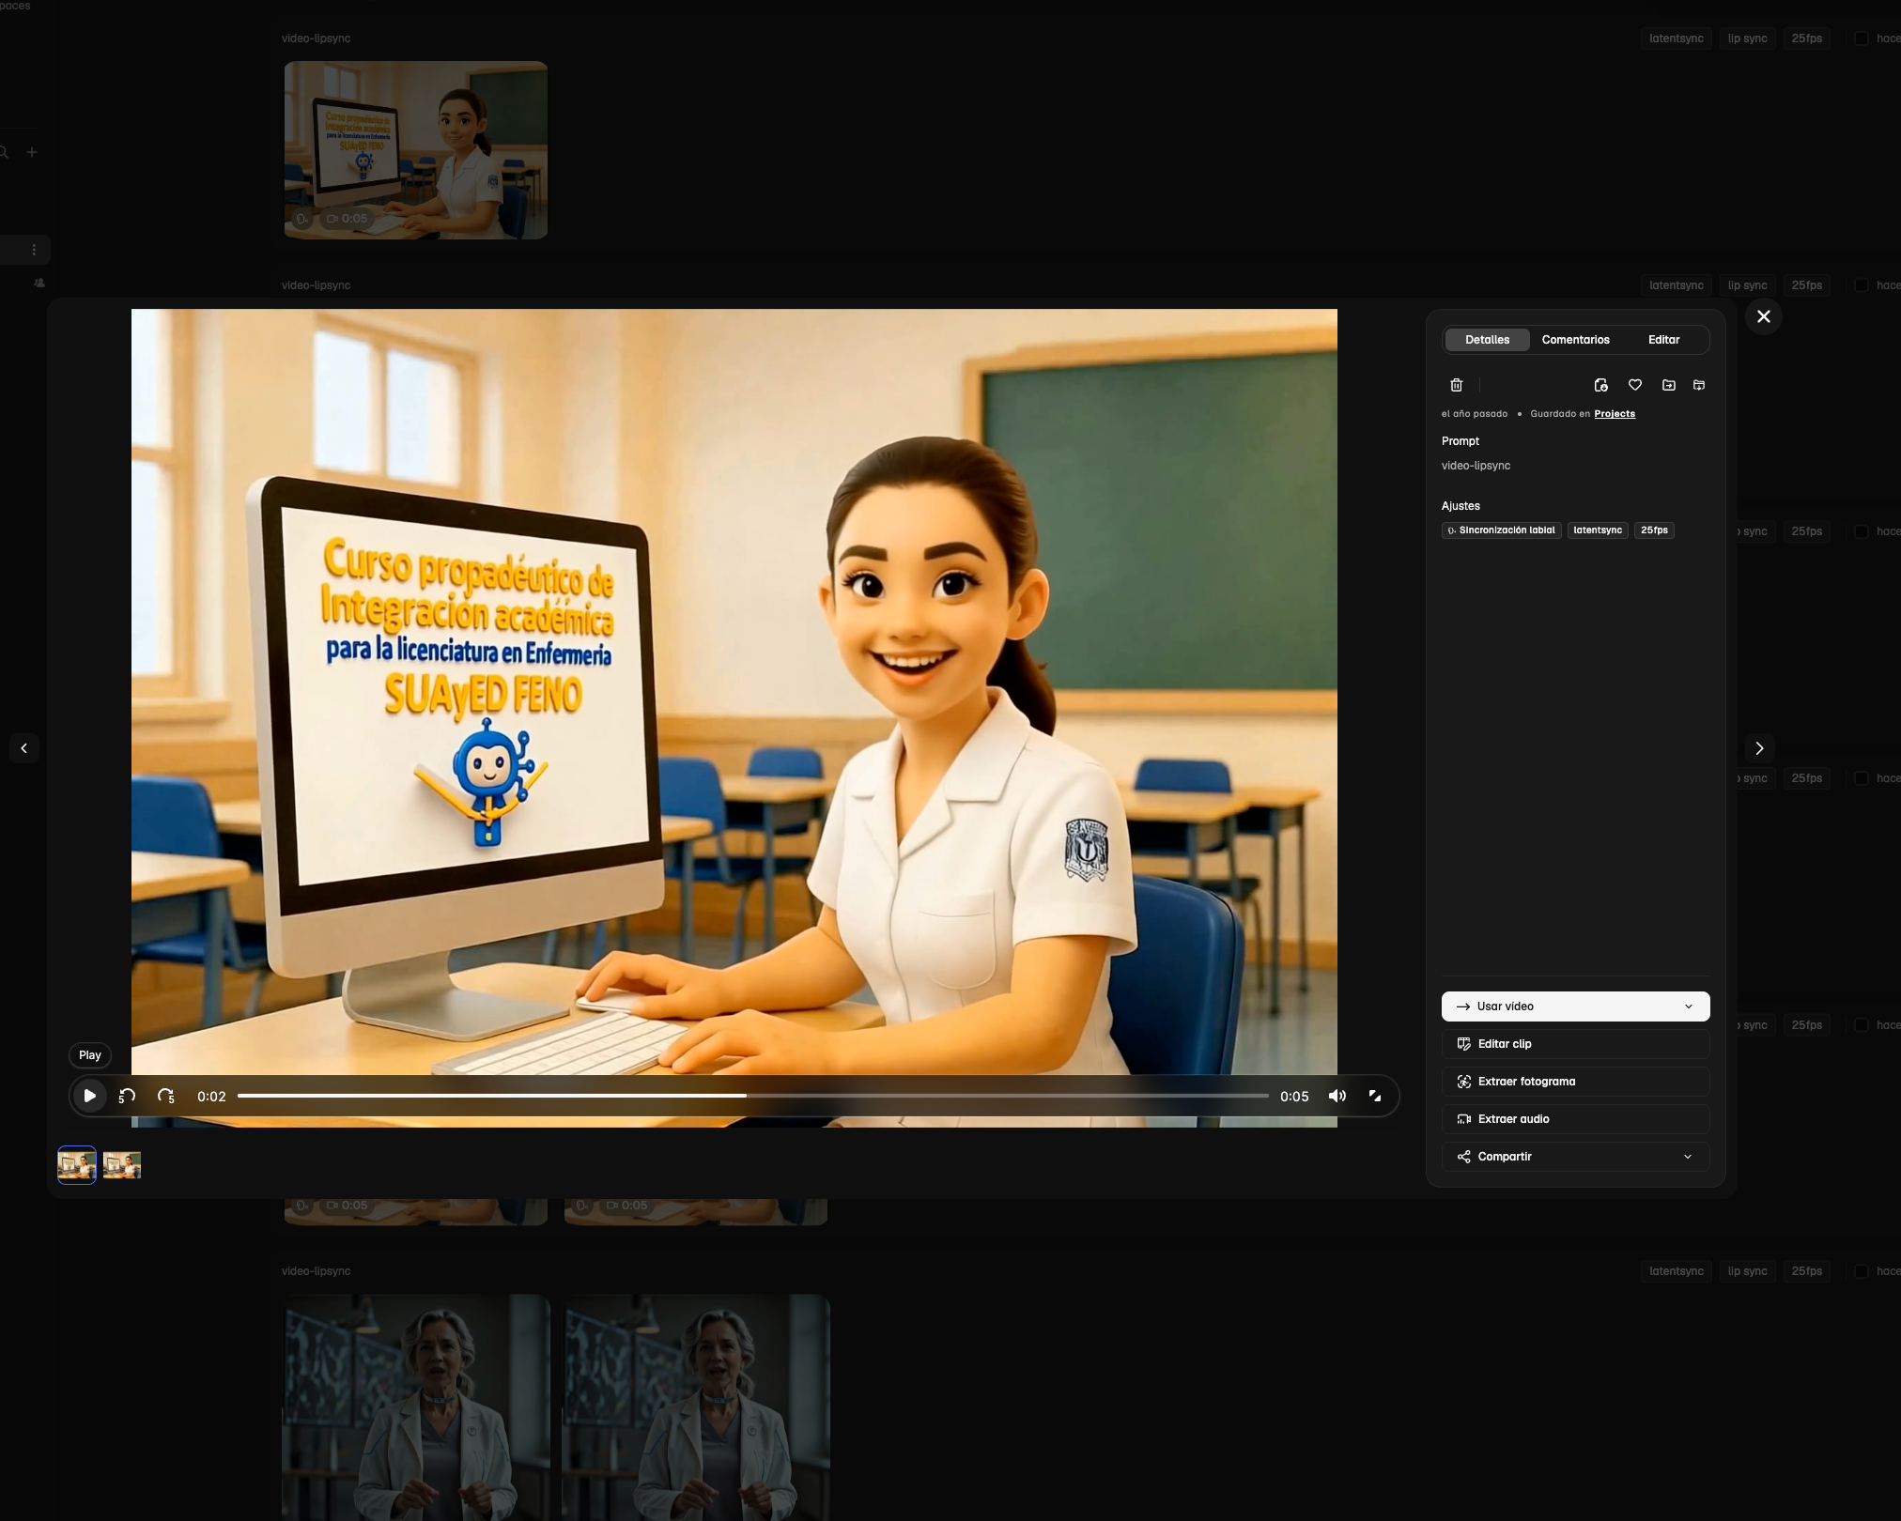Click the people icon in the left sidebar
Viewport: 1901px width, 1521px height.
pyautogui.click(x=39, y=283)
